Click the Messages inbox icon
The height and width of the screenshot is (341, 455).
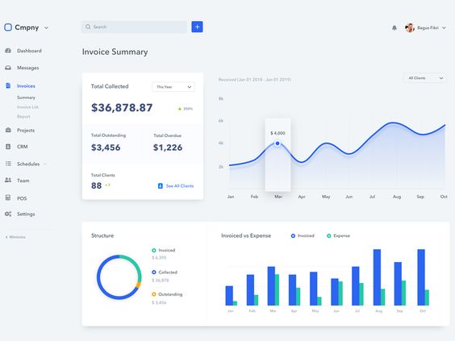(8, 68)
